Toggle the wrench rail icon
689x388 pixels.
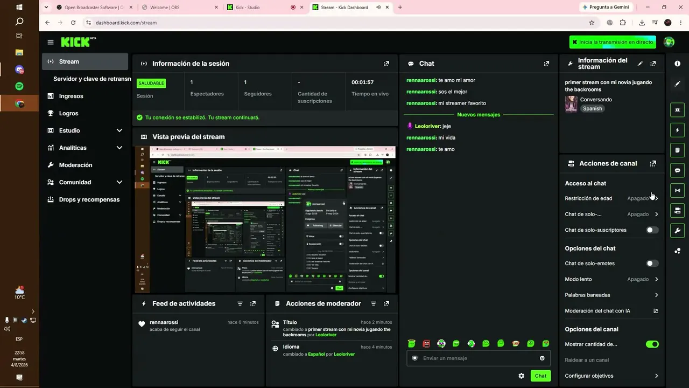pos(677,231)
